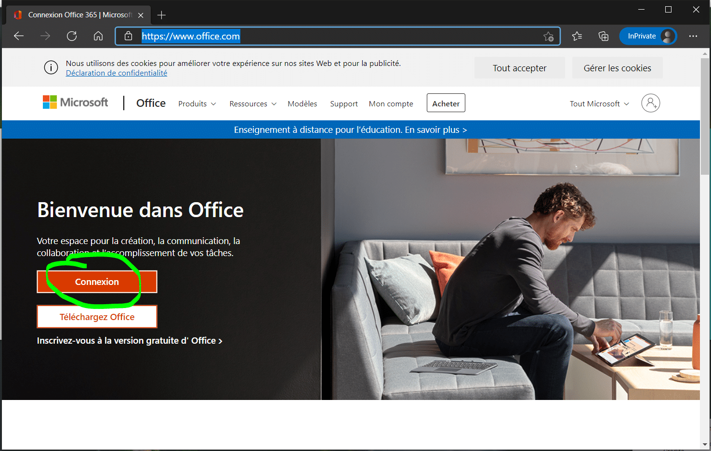Screen dimensions: 711x451
Task: Click the scrollbar down arrow
Action: point(705,445)
